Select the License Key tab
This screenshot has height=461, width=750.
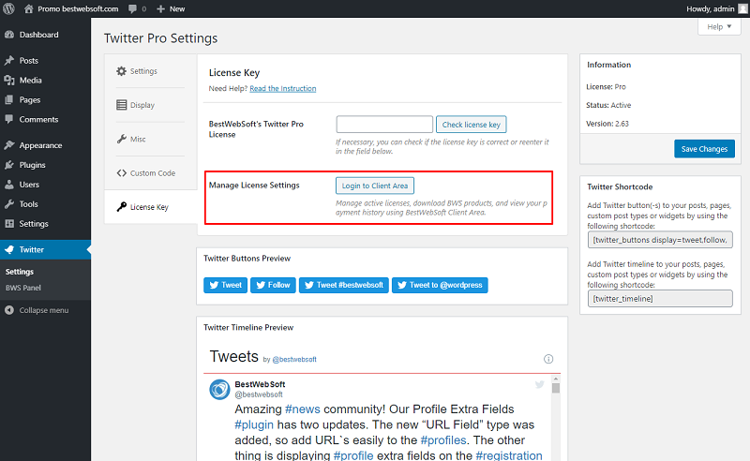150,206
